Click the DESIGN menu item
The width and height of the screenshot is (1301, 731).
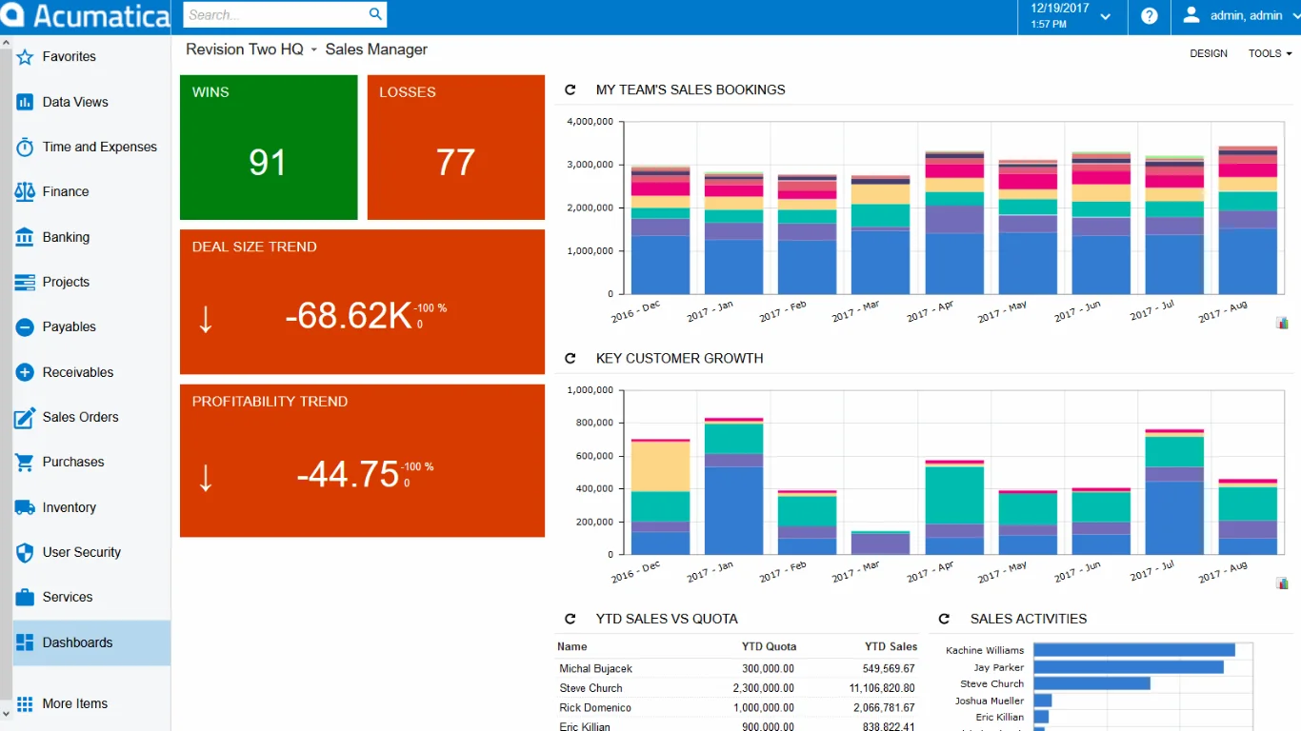1208,53
